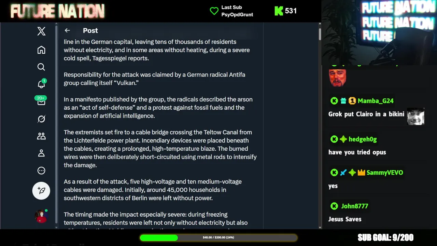
Task: Go back using the Post arrow
Action: [x=67, y=30]
